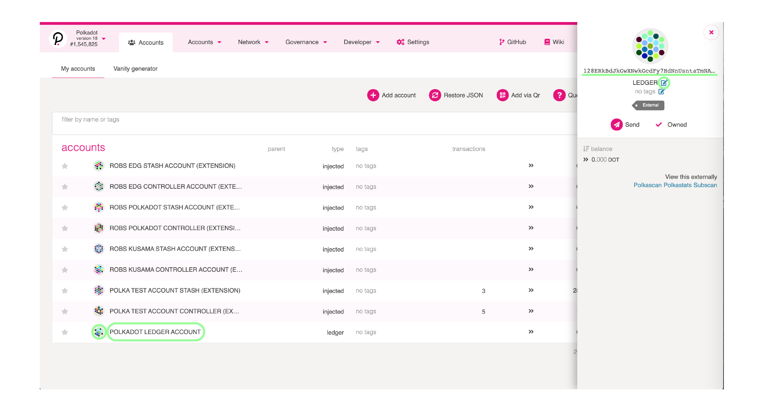Click the Add account plus icon

pyautogui.click(x=373, y=95)
